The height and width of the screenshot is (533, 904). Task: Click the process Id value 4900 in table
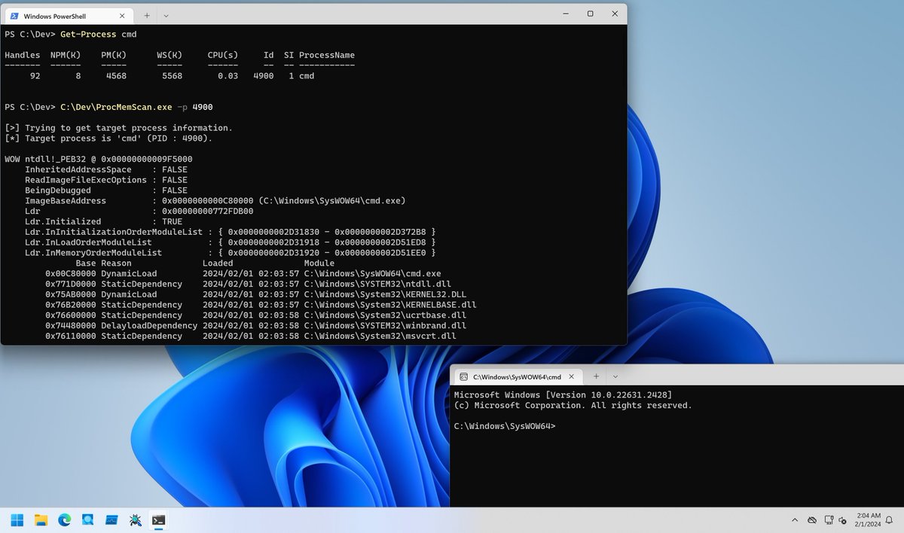[264, 76]
